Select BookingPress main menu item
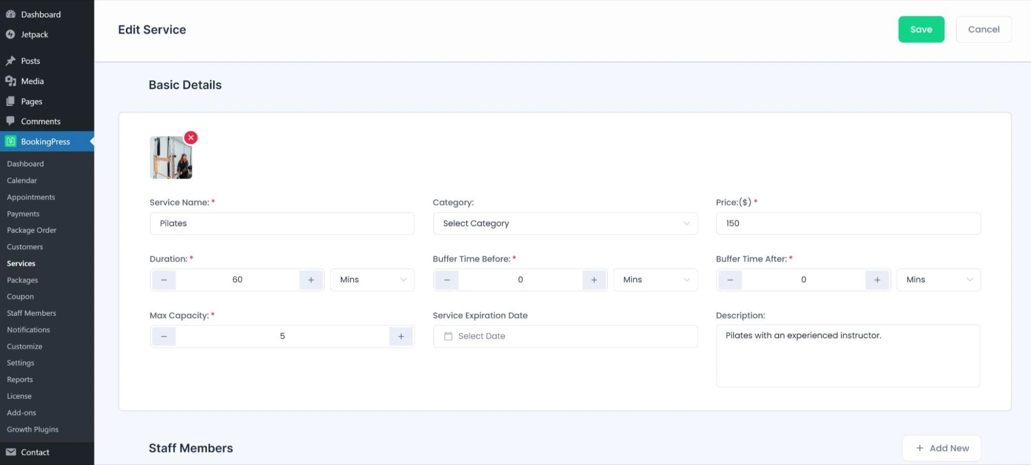This screenshot has width=1031, height=465. [47, 142]
